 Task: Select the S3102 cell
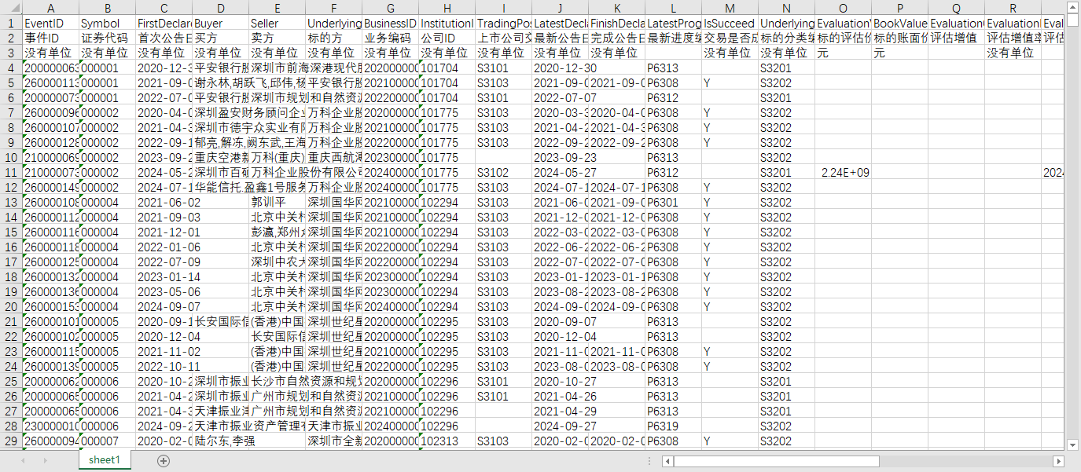[503, 172]
